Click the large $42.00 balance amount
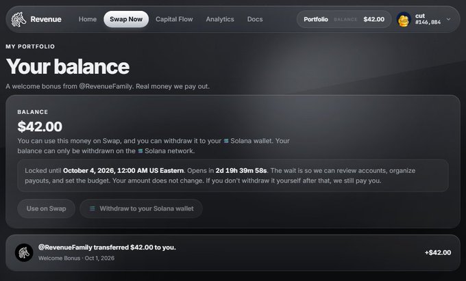 click(x=40, y=127)
